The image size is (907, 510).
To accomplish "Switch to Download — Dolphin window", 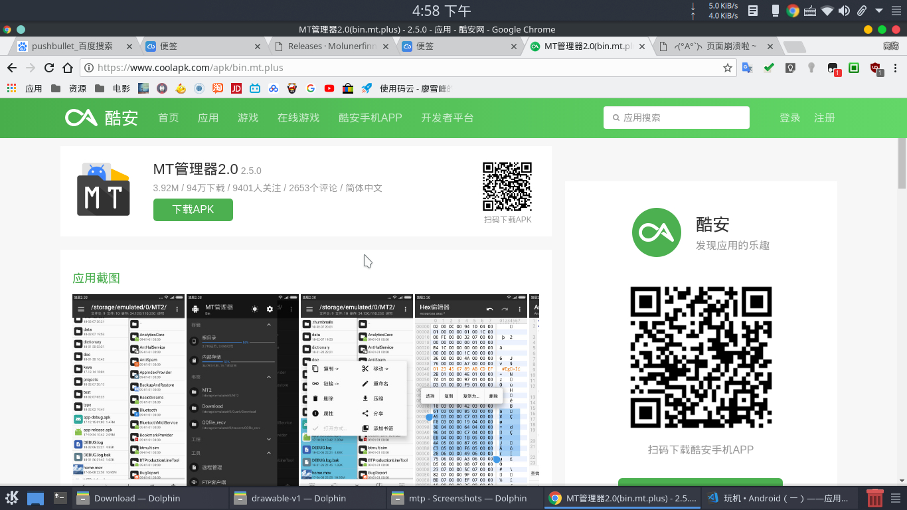I will coord(149,498).
